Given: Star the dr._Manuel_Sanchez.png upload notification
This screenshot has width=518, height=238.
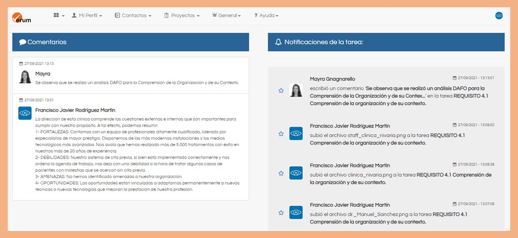Looking at the screenshot, I should click(281, 212).
